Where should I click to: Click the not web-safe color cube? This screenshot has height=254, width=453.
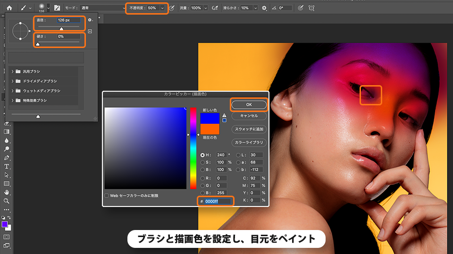tap(224, 120)
